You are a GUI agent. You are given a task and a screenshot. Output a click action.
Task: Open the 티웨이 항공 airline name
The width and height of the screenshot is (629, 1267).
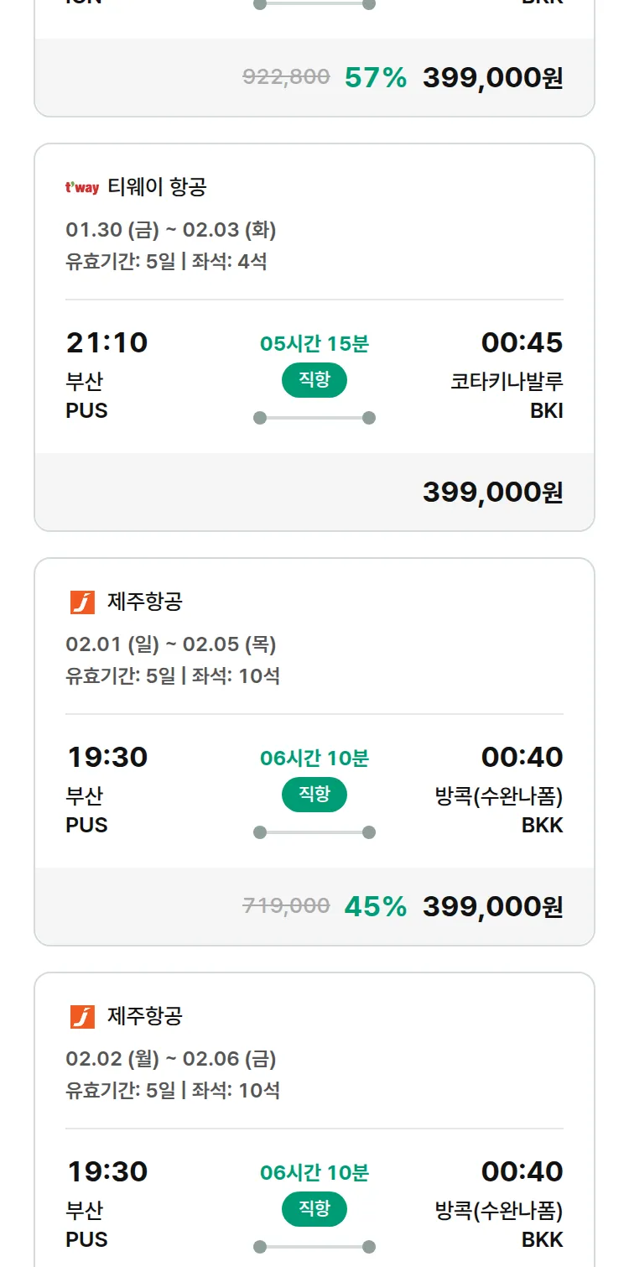pyautogui.click(x=157, y=187)
